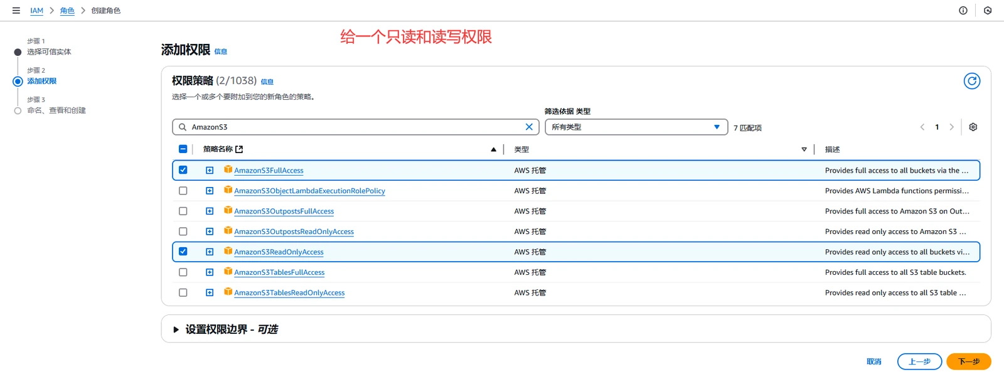Uncheck AmazonS3FullAccess policy
The height and width of the screenshot is (384, 1004).
pos(183,170)
